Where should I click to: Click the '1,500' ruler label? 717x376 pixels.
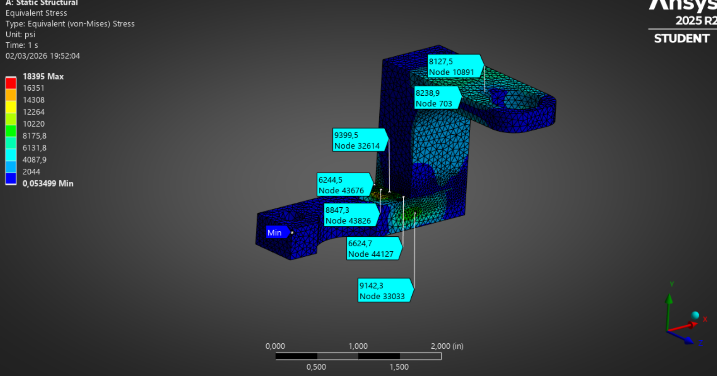pos(399,367)
